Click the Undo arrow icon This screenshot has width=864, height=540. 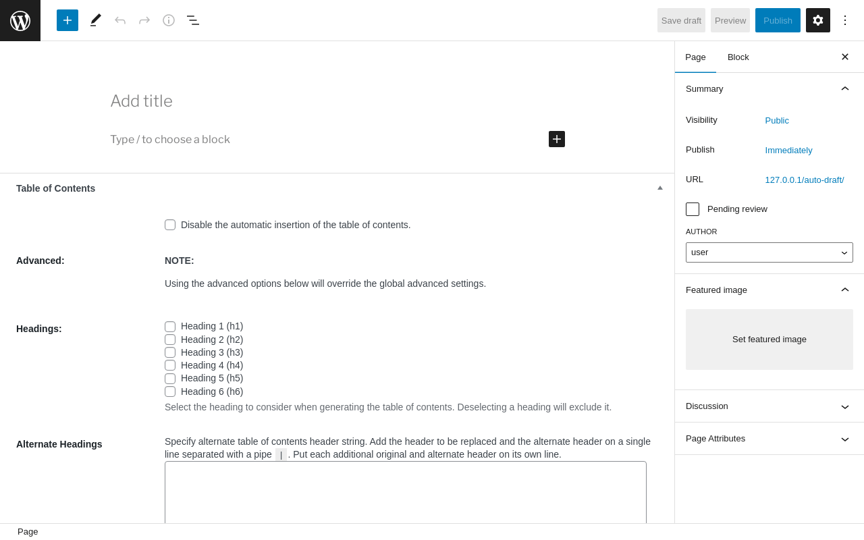click(x=120, y=20)
